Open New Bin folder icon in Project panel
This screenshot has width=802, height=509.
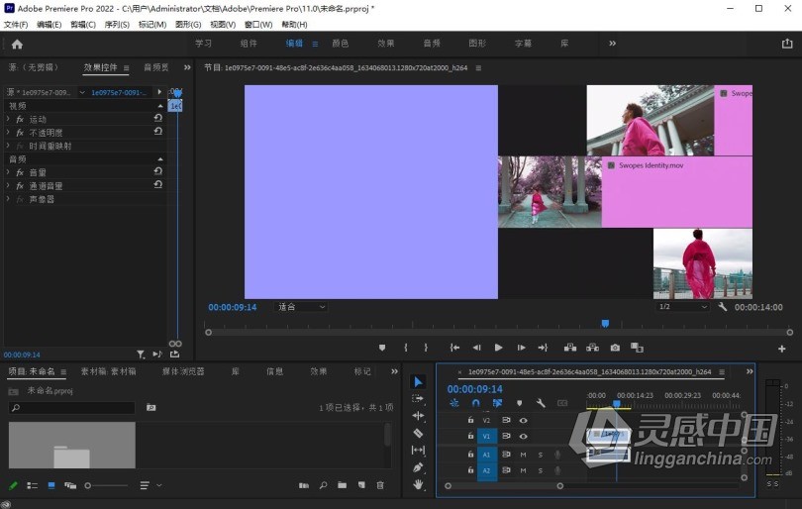[342, 485]
